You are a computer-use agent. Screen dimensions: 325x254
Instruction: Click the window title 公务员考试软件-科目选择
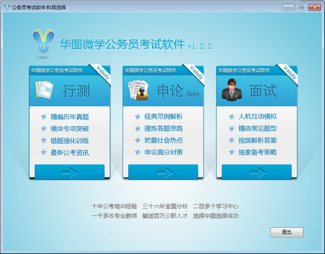(39, 8)
